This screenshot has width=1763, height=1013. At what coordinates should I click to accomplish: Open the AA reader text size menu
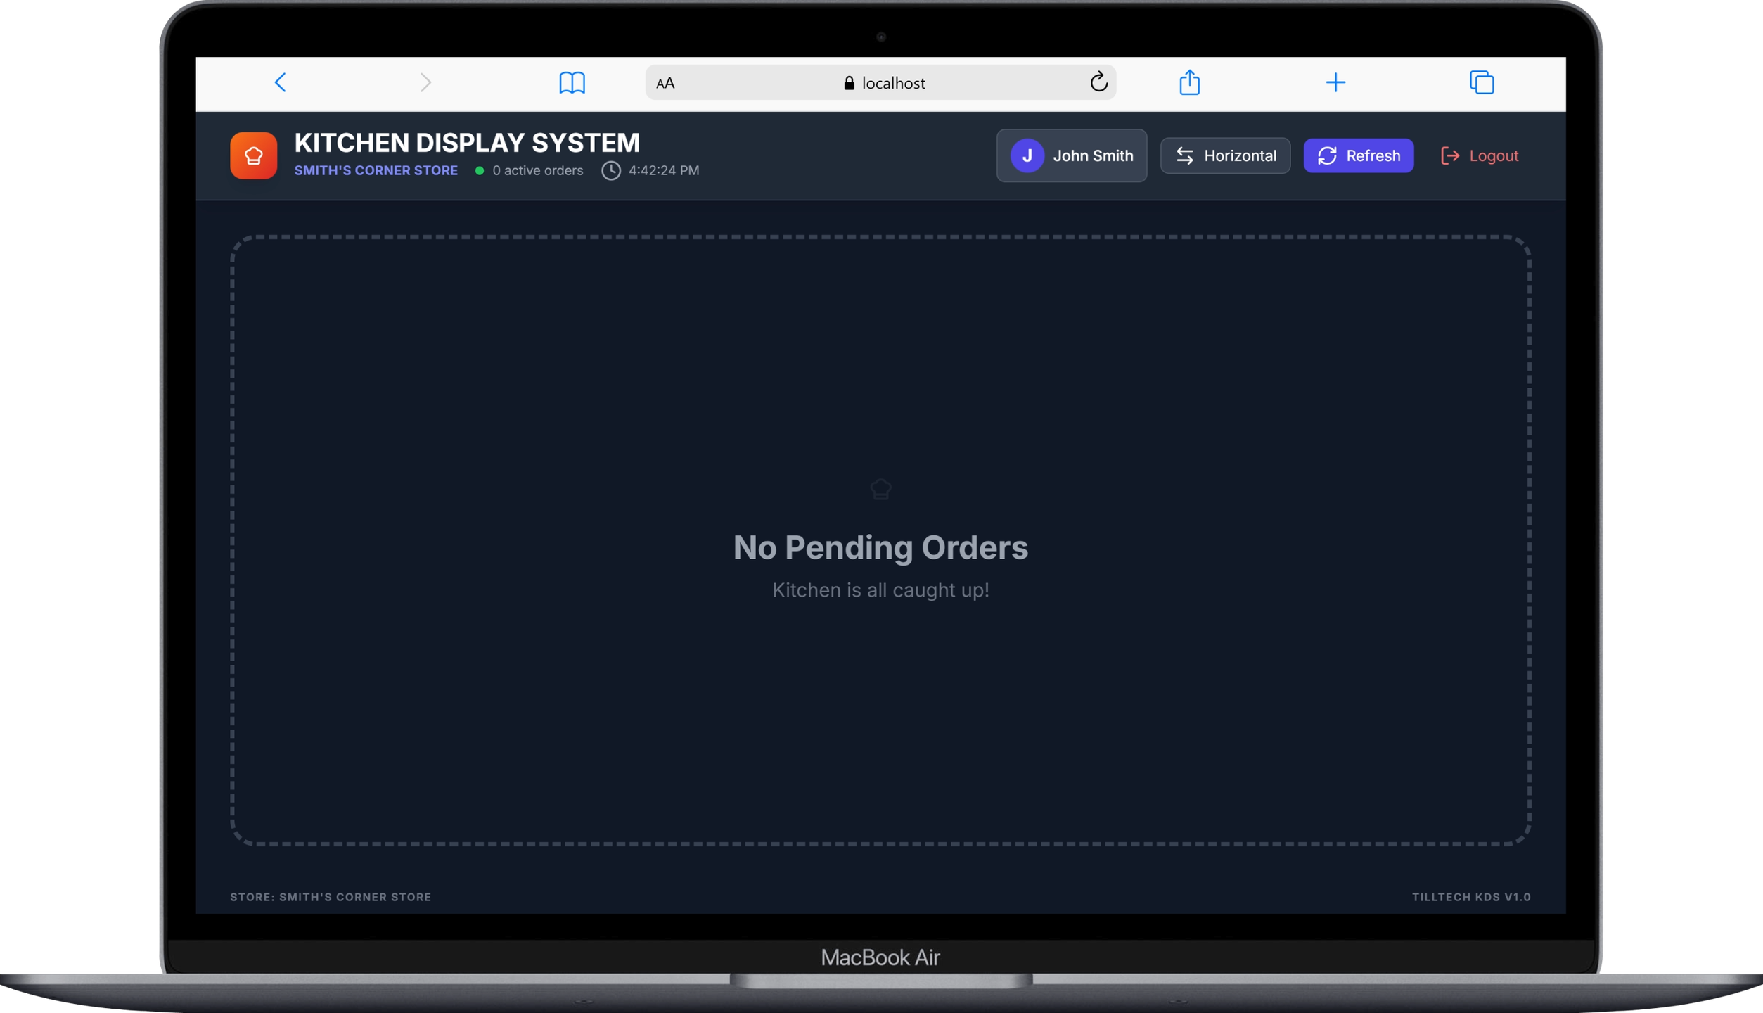(x=665, y=83)
